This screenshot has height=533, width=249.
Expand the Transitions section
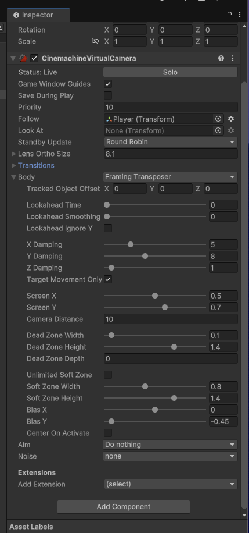[36, 165]
